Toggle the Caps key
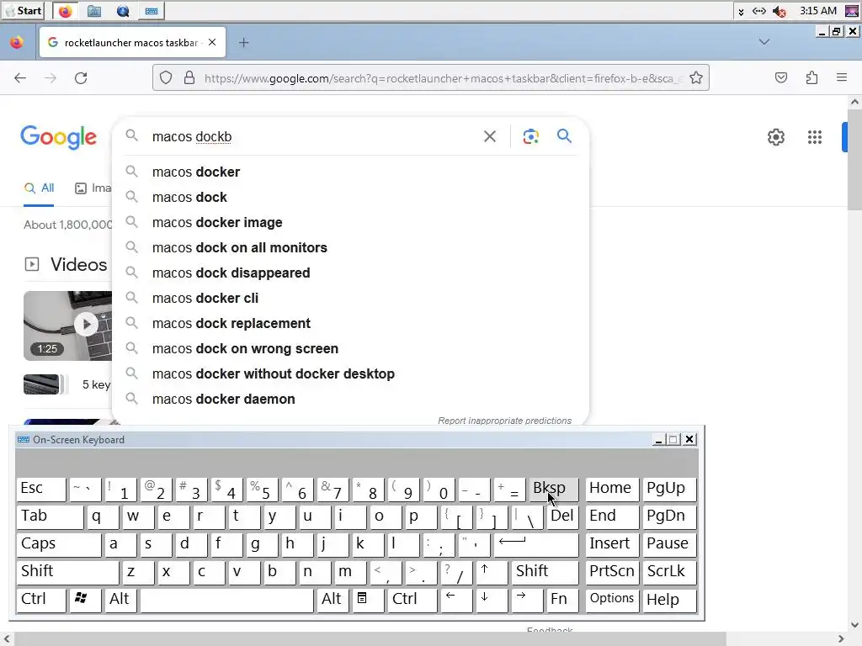The width and height of the screenshot is (862, 646). click(59, 544)
